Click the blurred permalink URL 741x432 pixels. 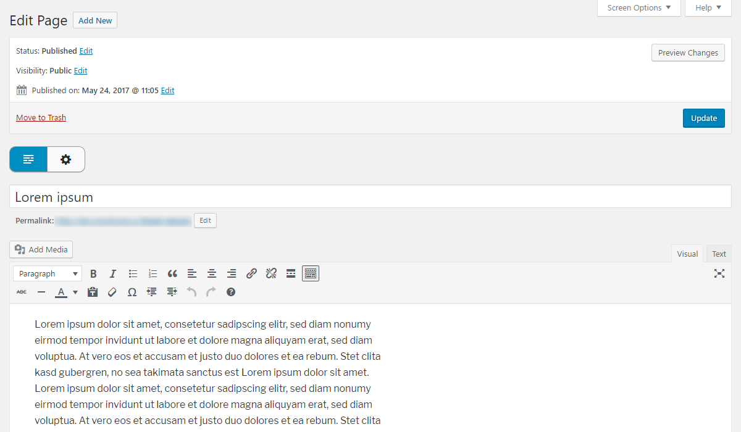click(x=124, y=220)
